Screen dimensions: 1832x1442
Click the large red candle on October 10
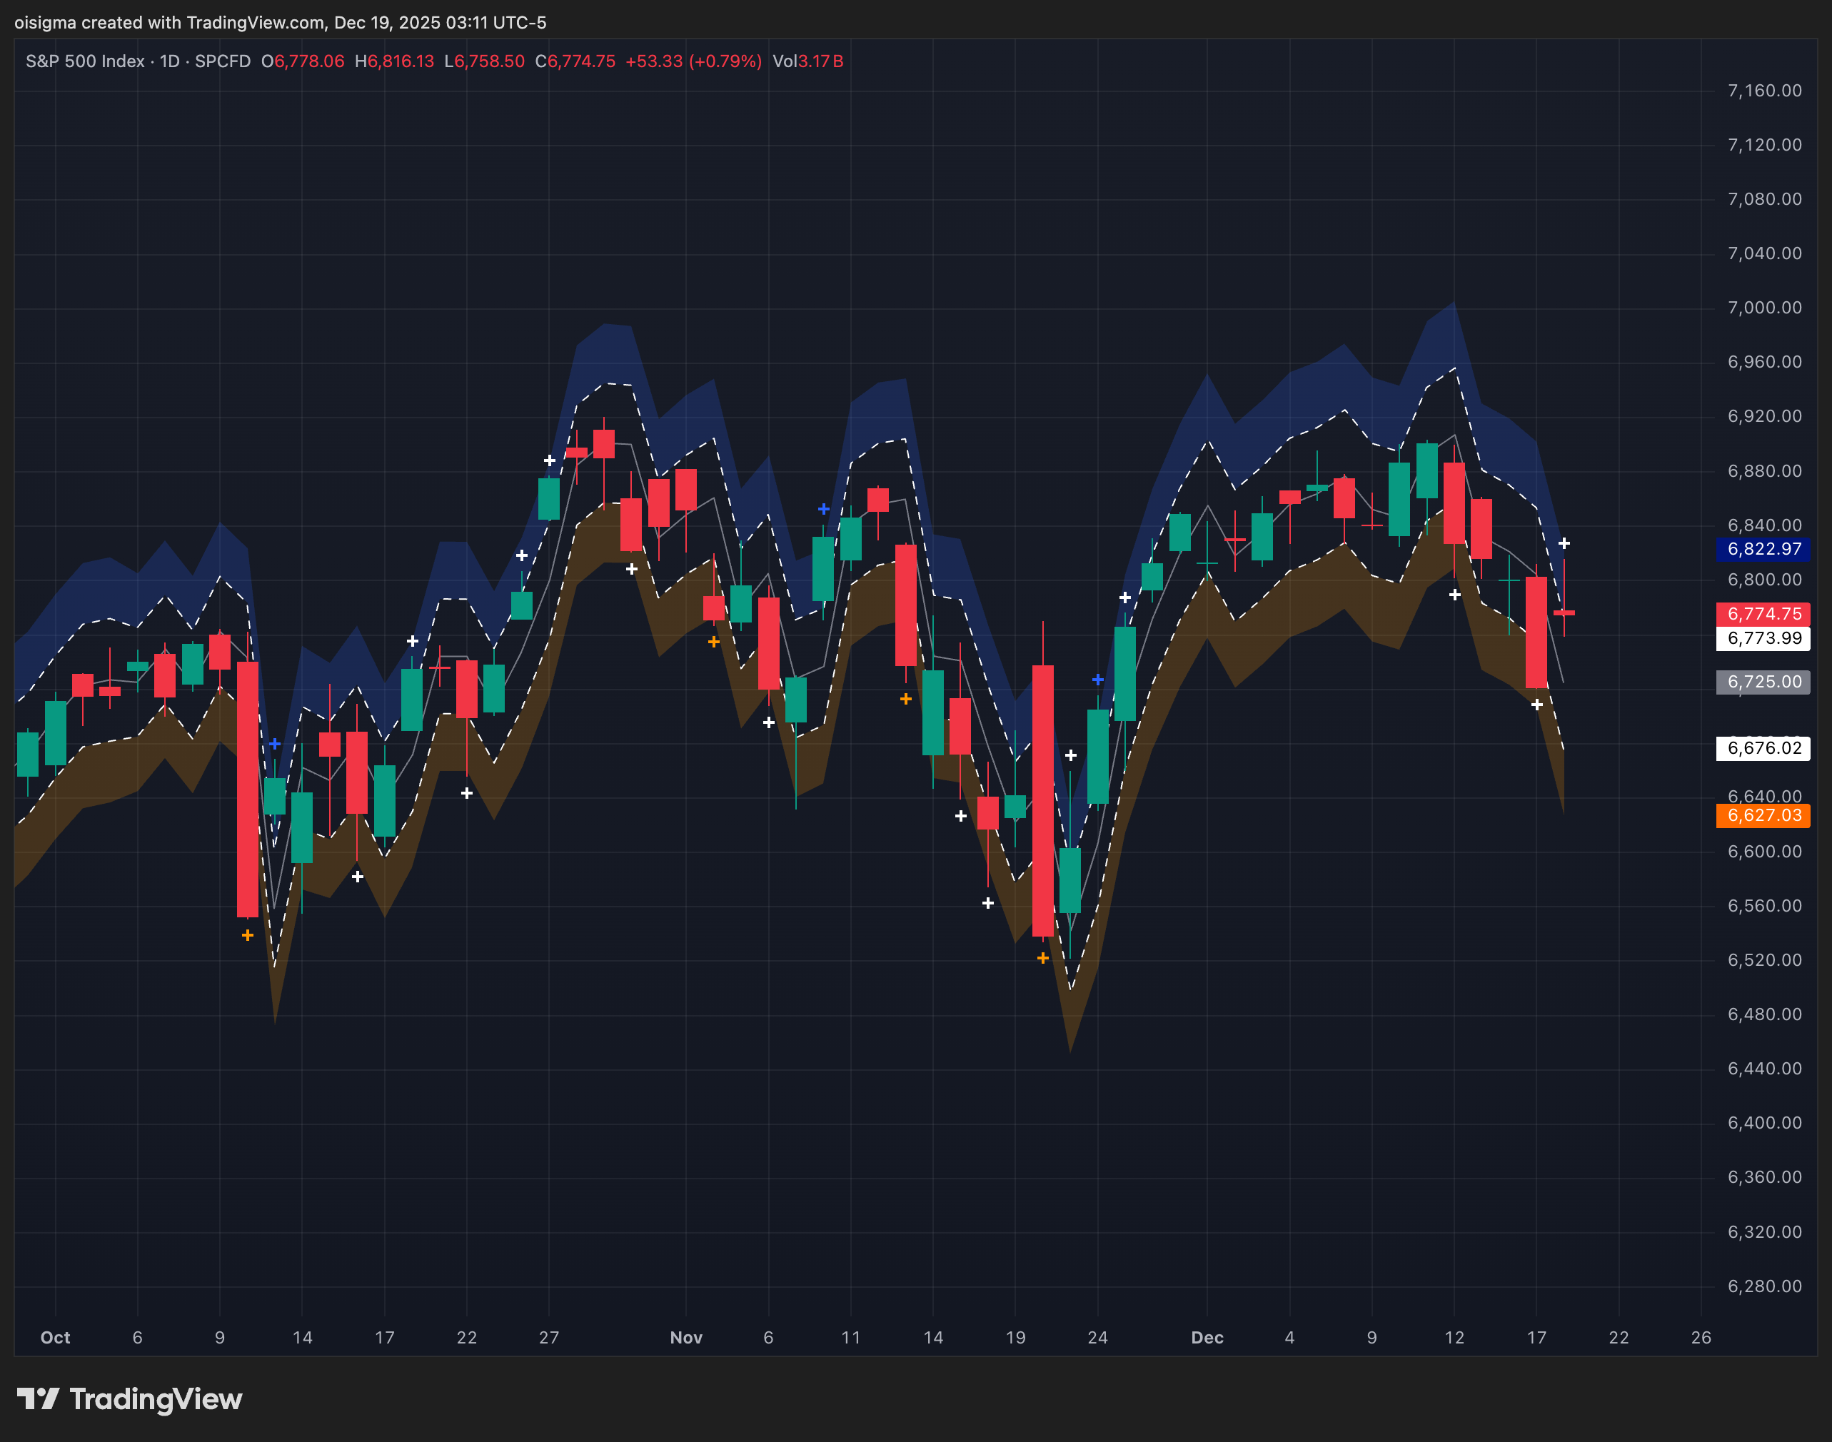pos(247,790)
